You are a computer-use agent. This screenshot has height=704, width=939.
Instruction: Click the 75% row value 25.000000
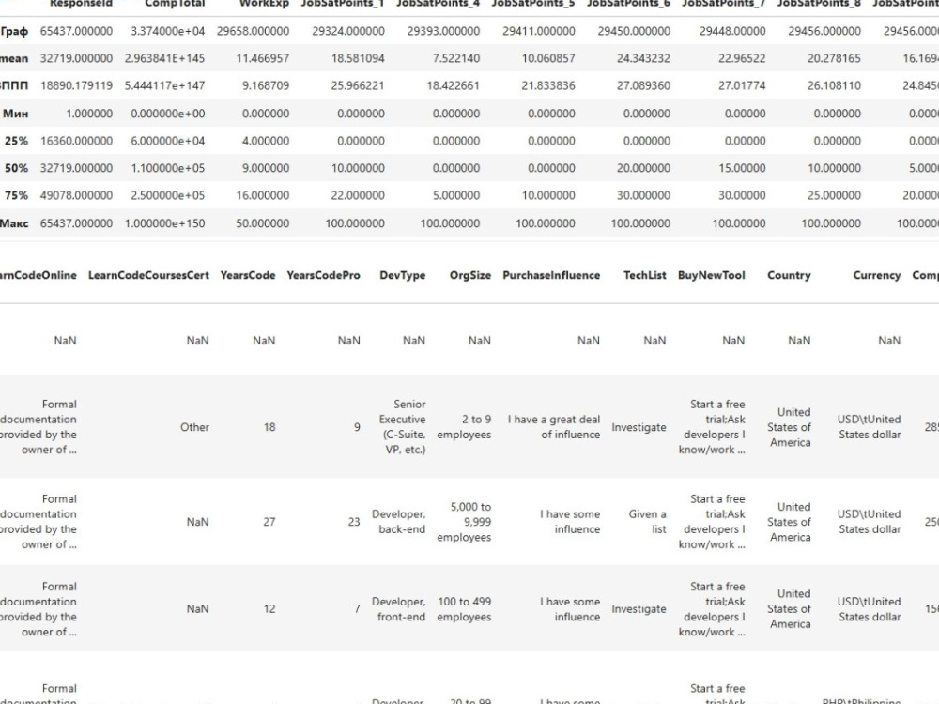tap(834, 196)
